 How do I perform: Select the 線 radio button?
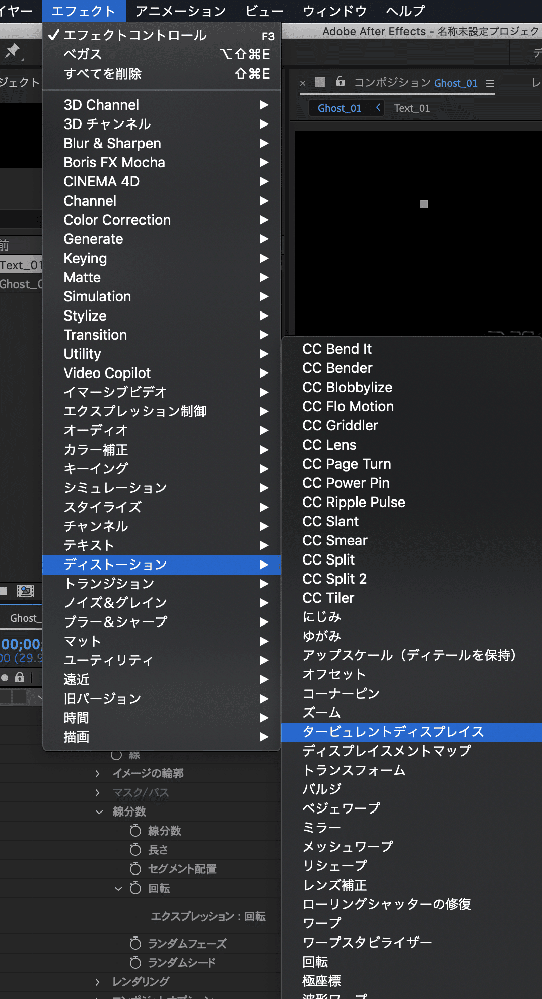(116, 755)
